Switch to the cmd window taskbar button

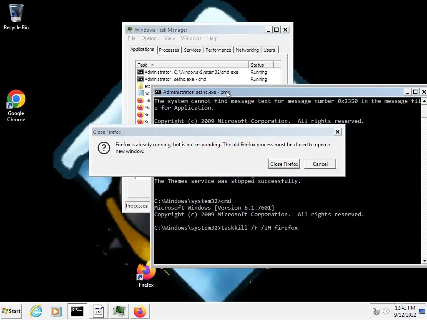[77, 311]
